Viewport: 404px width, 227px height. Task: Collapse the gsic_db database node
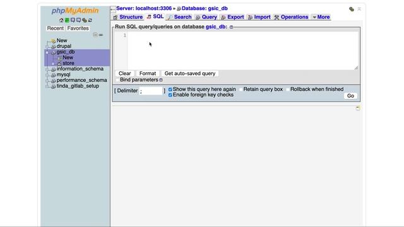[x=47, y=52]
